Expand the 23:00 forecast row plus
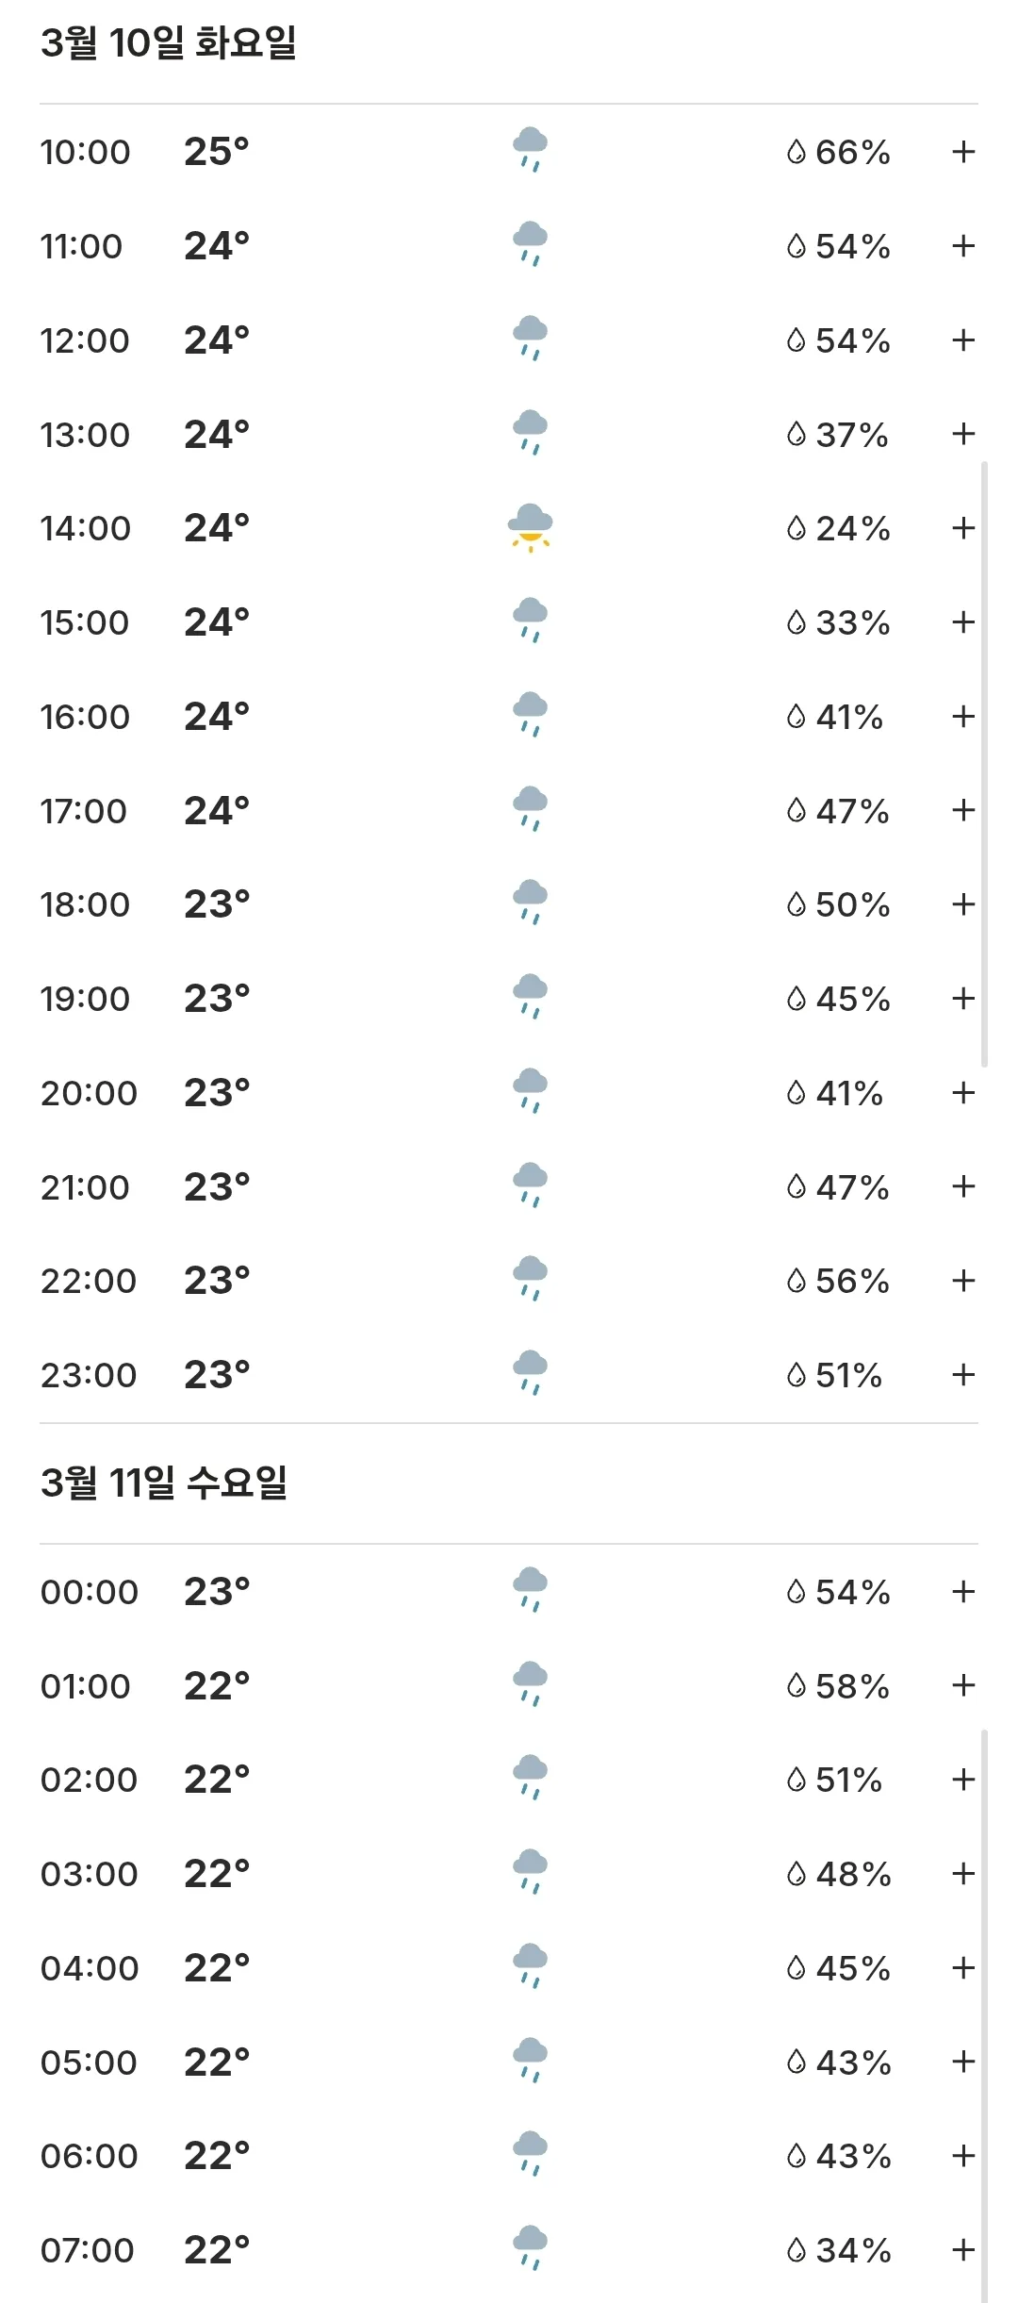The image size is (1018, 2303). 962,1375
